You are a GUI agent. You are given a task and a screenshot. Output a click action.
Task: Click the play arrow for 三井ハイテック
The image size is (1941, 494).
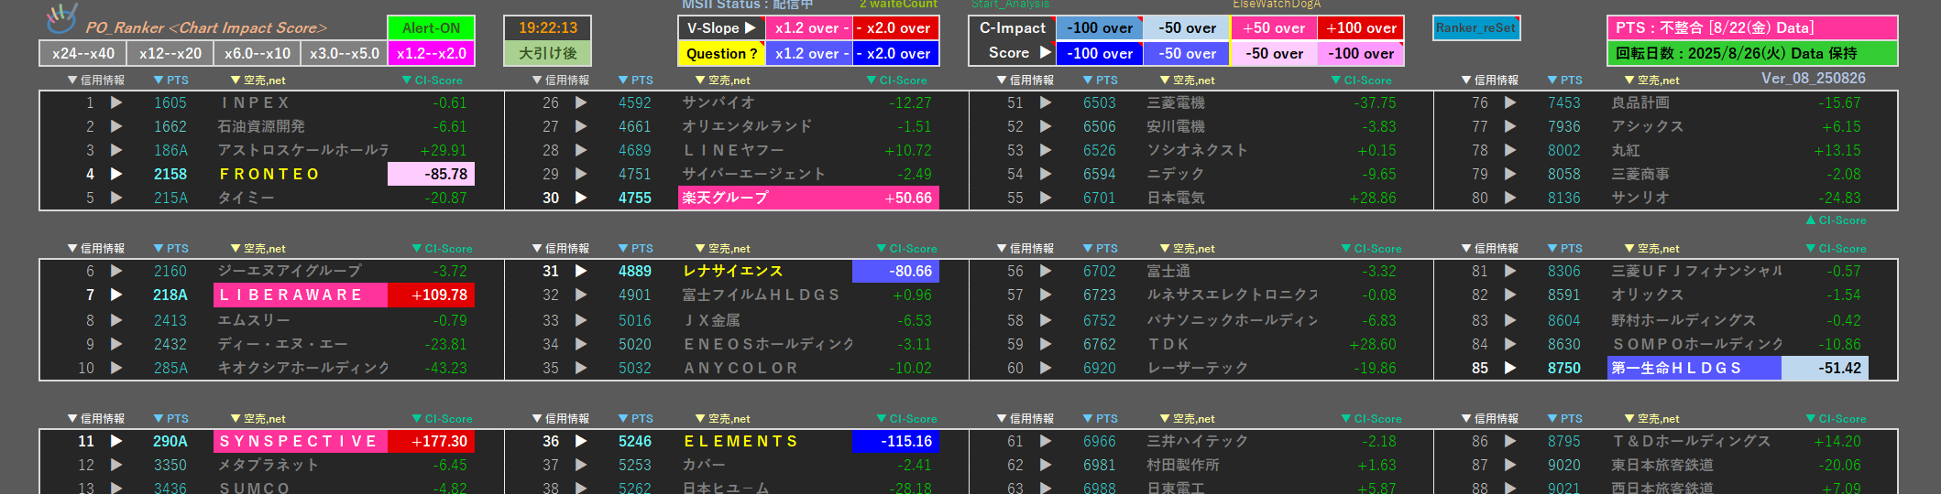point(1046,441)
